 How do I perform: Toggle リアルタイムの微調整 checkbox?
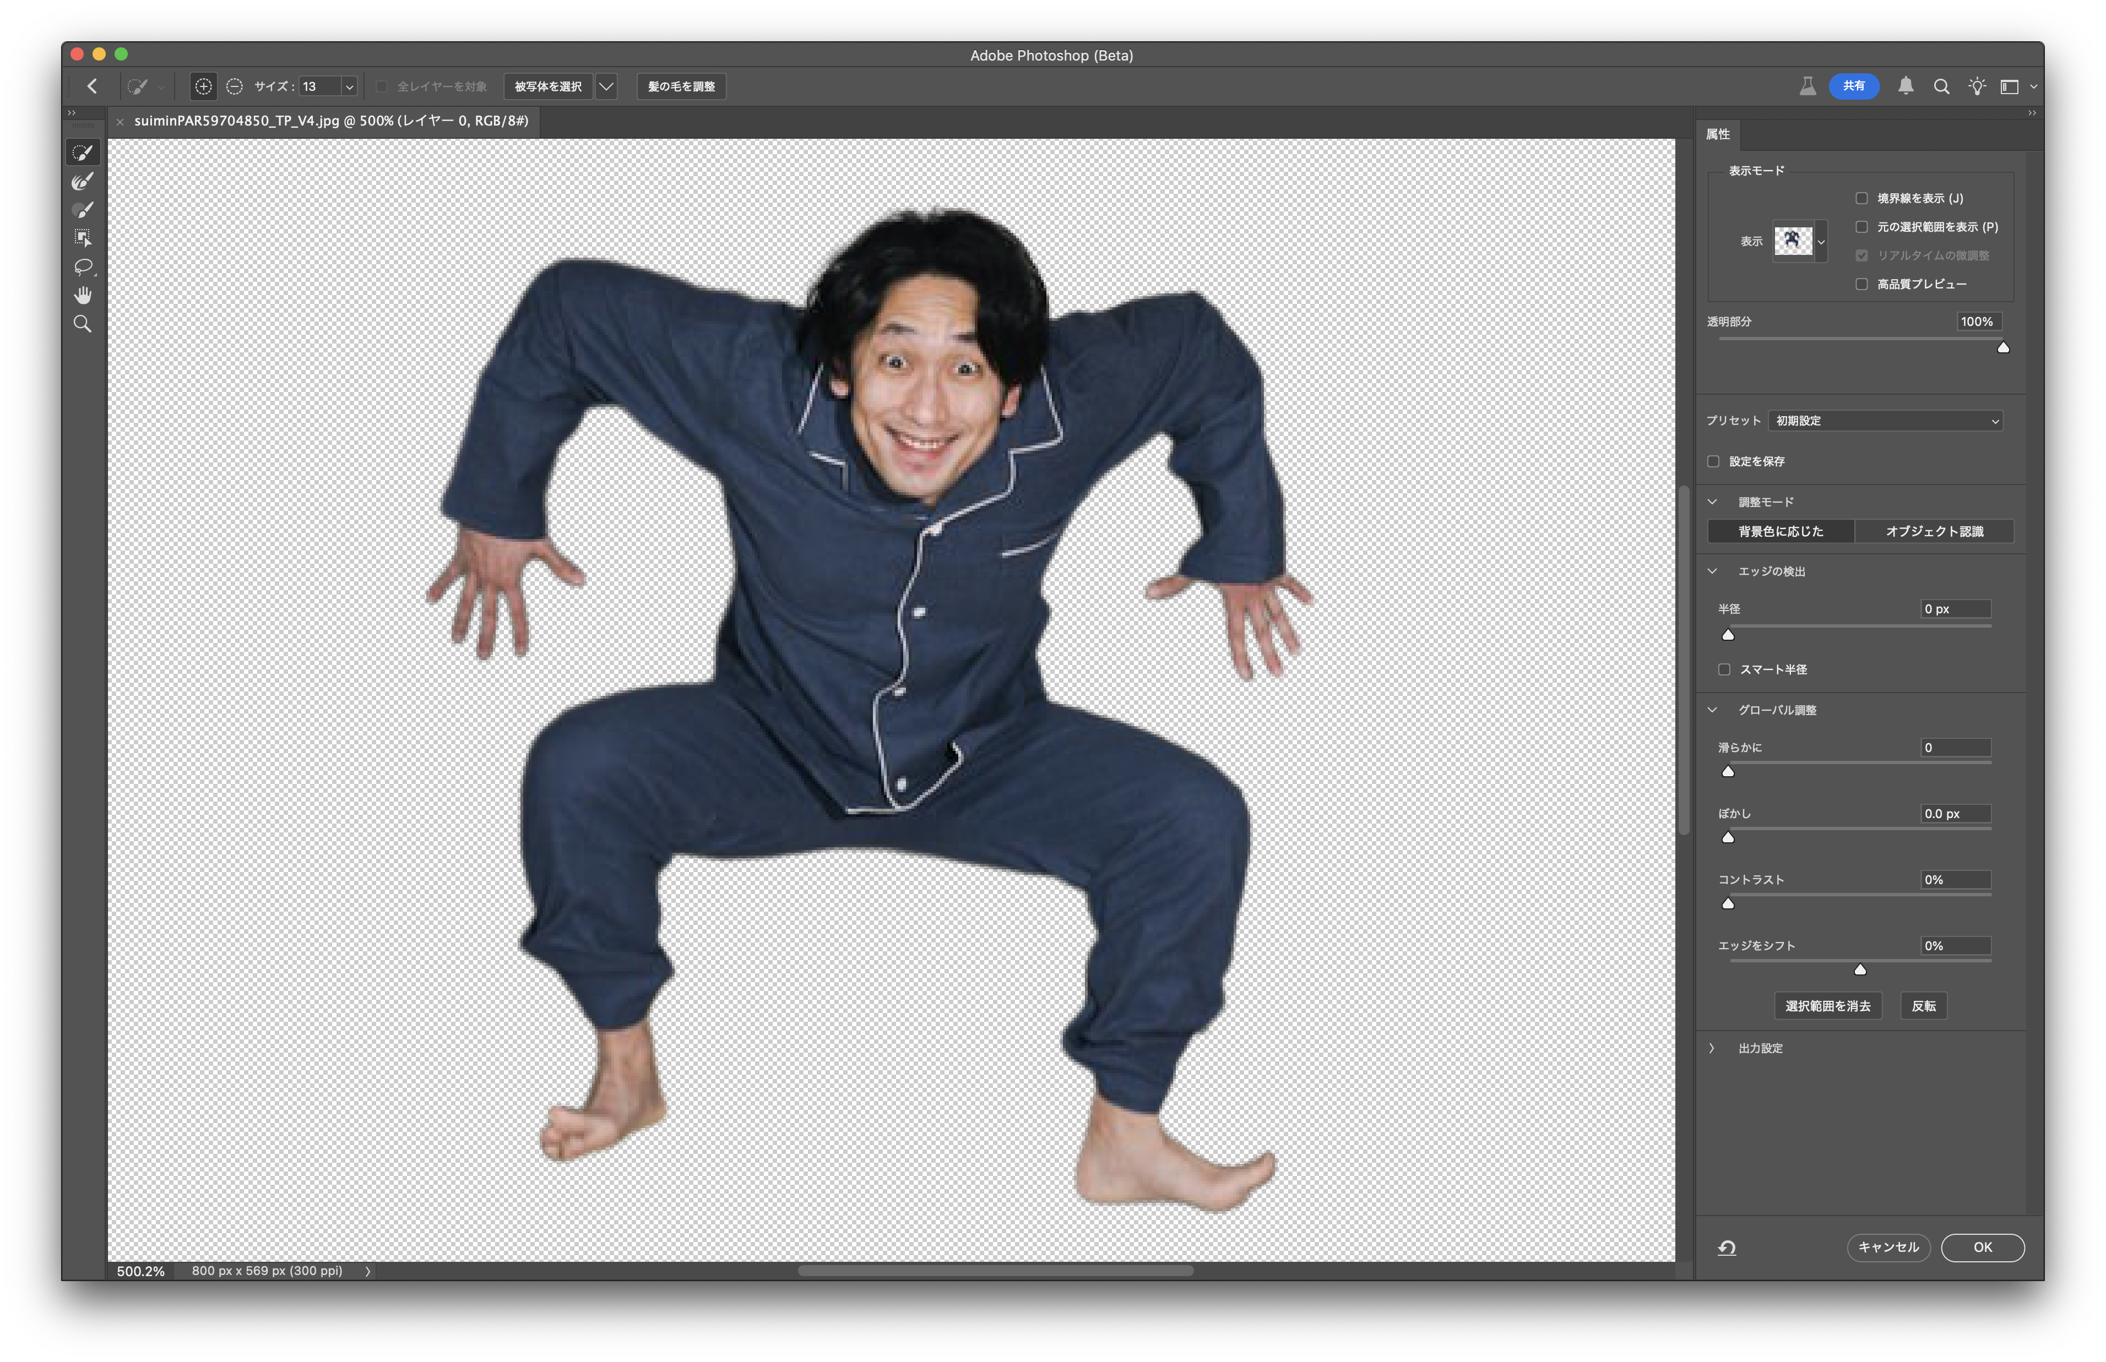[x=1861, y=255]
